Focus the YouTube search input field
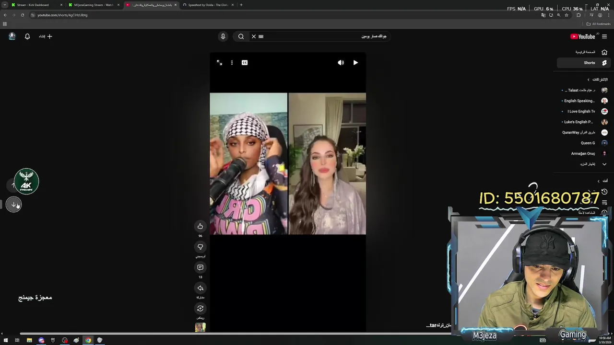The image size is (614, 345). [x=319, y=36]
